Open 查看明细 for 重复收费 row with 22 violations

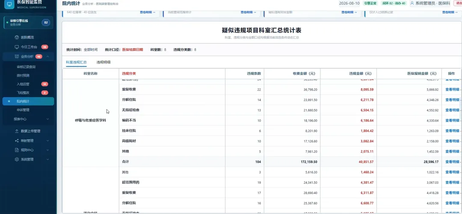(x=452, y=90)
